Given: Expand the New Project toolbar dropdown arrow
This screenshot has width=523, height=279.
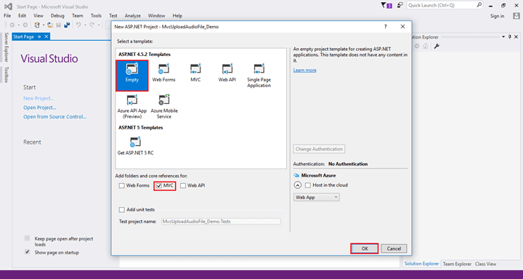Looking at the screenshot, I should coord(44,25).
